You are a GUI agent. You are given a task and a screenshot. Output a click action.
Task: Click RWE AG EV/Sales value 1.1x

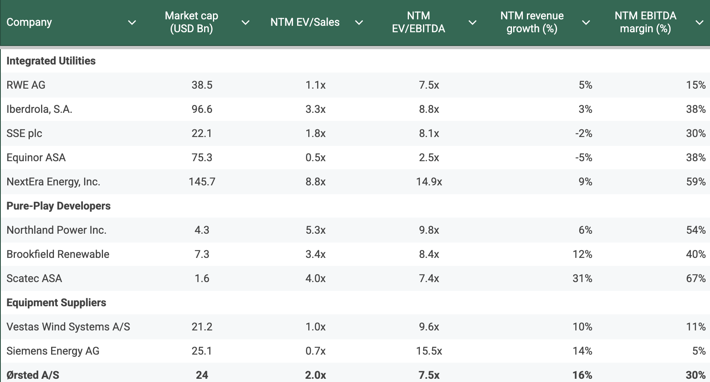tap(316, 85)
